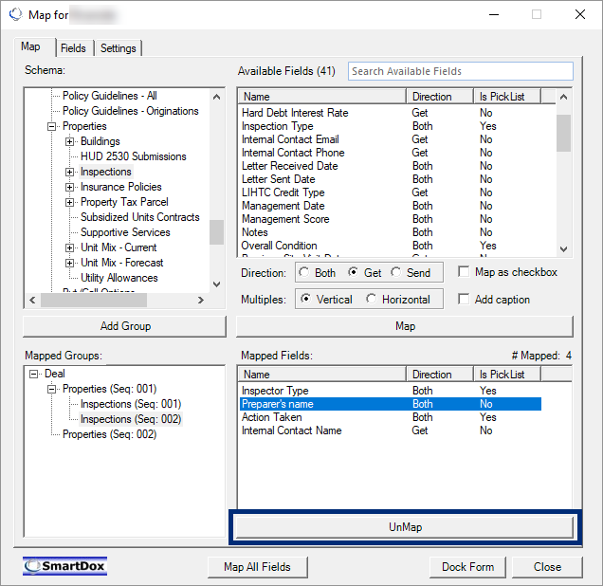Image resolution: width=603 pixels, height=586 pixels.
Task: Click the Search Available Fields input
Action: [461, 71]
